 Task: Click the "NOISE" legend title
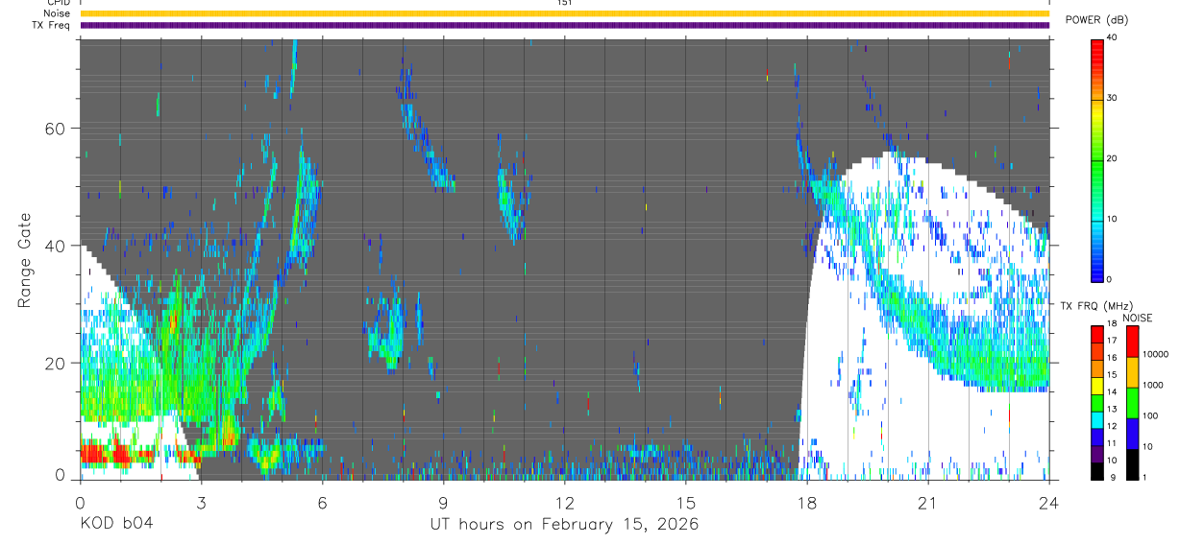tap(1138, 319)
